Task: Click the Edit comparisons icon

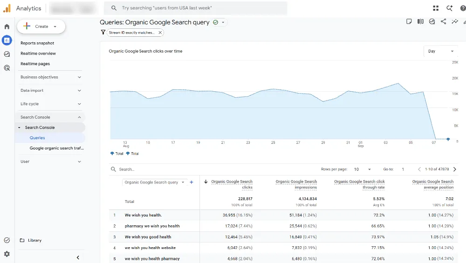Action: pyautogui.click(x=420, y=21)
